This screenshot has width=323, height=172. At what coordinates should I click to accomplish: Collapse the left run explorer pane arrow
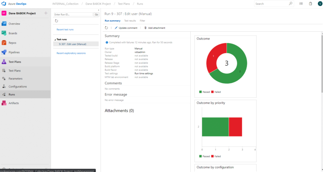(99, 10)
